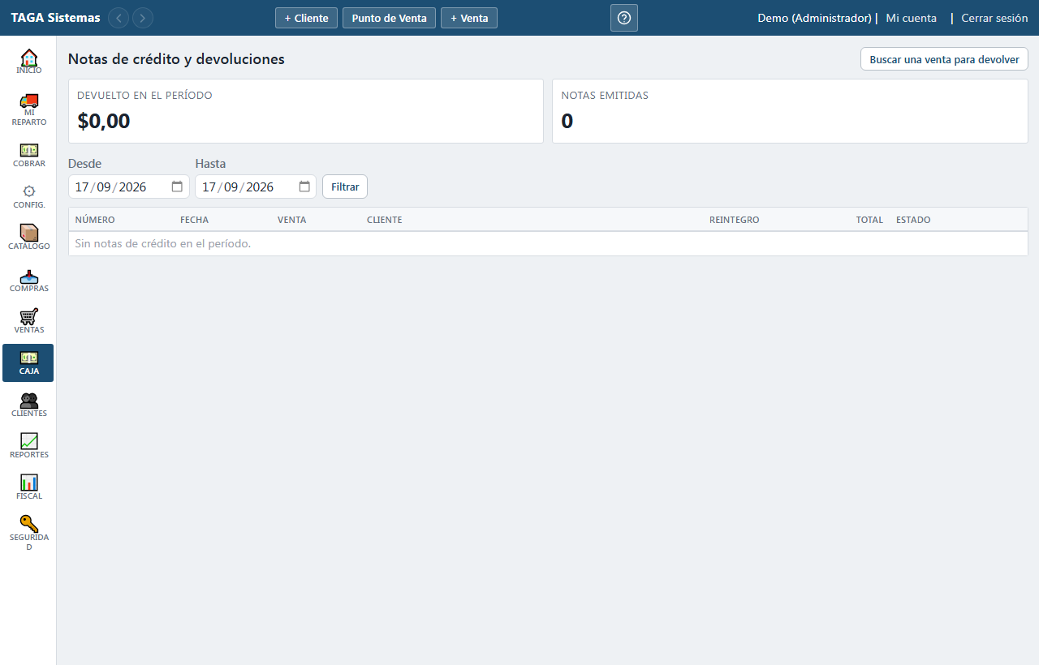This screenshot has width=1039, height=665.
Task: Open the Compras section
Action: point(28,280)
